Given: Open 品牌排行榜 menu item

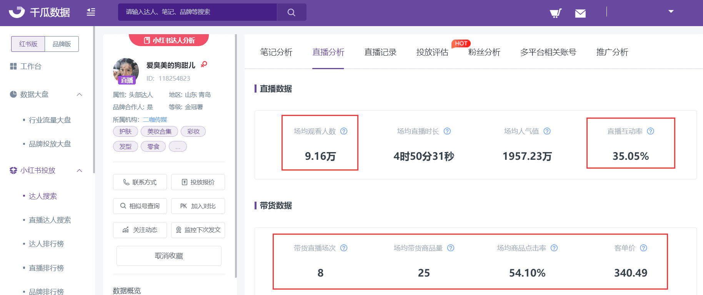Looking at the screenshot, I should coord(46,292).
